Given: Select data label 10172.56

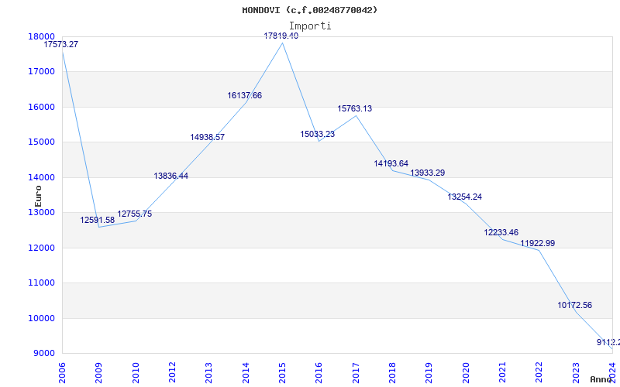Looking at the screenshot, I should tap(575, 305).
